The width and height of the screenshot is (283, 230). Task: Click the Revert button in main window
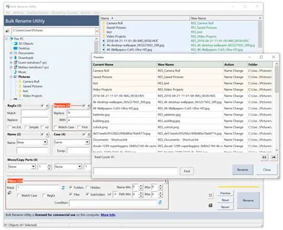[225, 207]
